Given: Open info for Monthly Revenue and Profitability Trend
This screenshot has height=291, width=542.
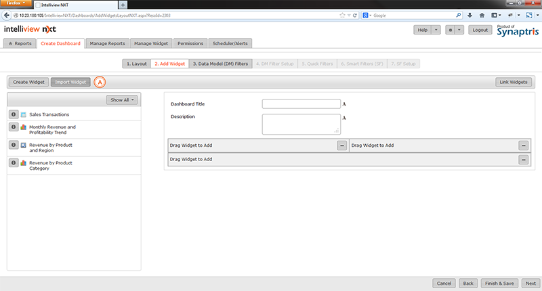Looking at the screenshot, I should tap(14, 127).
